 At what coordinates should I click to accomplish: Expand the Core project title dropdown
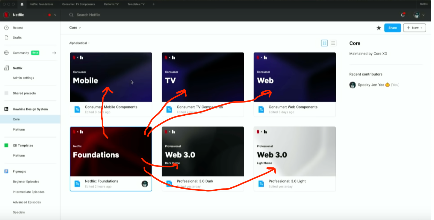(75, 28)
